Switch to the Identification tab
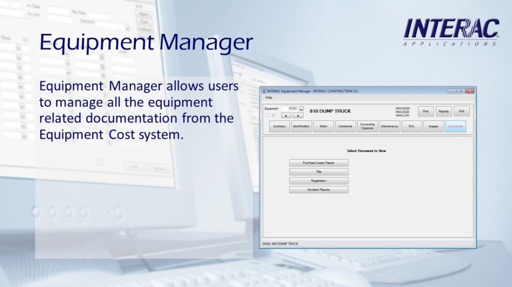 301,126
